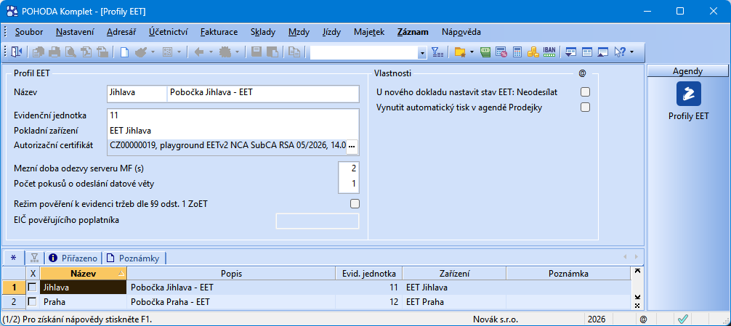731x326 pixels.
Task: Click the Agendy panel header button
Action: point(687,70)
